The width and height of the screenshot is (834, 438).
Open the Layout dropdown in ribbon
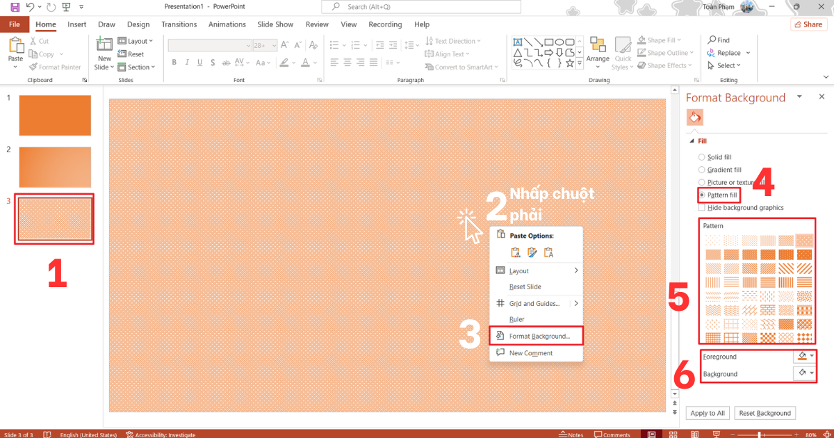(x=136, y=41)
